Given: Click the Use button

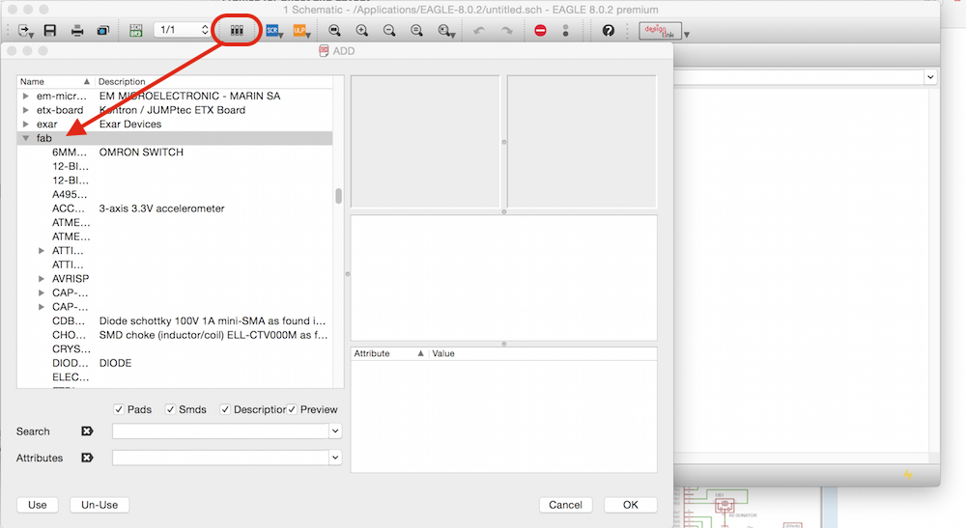Looking at the screenshot, I should coord(37,505).
